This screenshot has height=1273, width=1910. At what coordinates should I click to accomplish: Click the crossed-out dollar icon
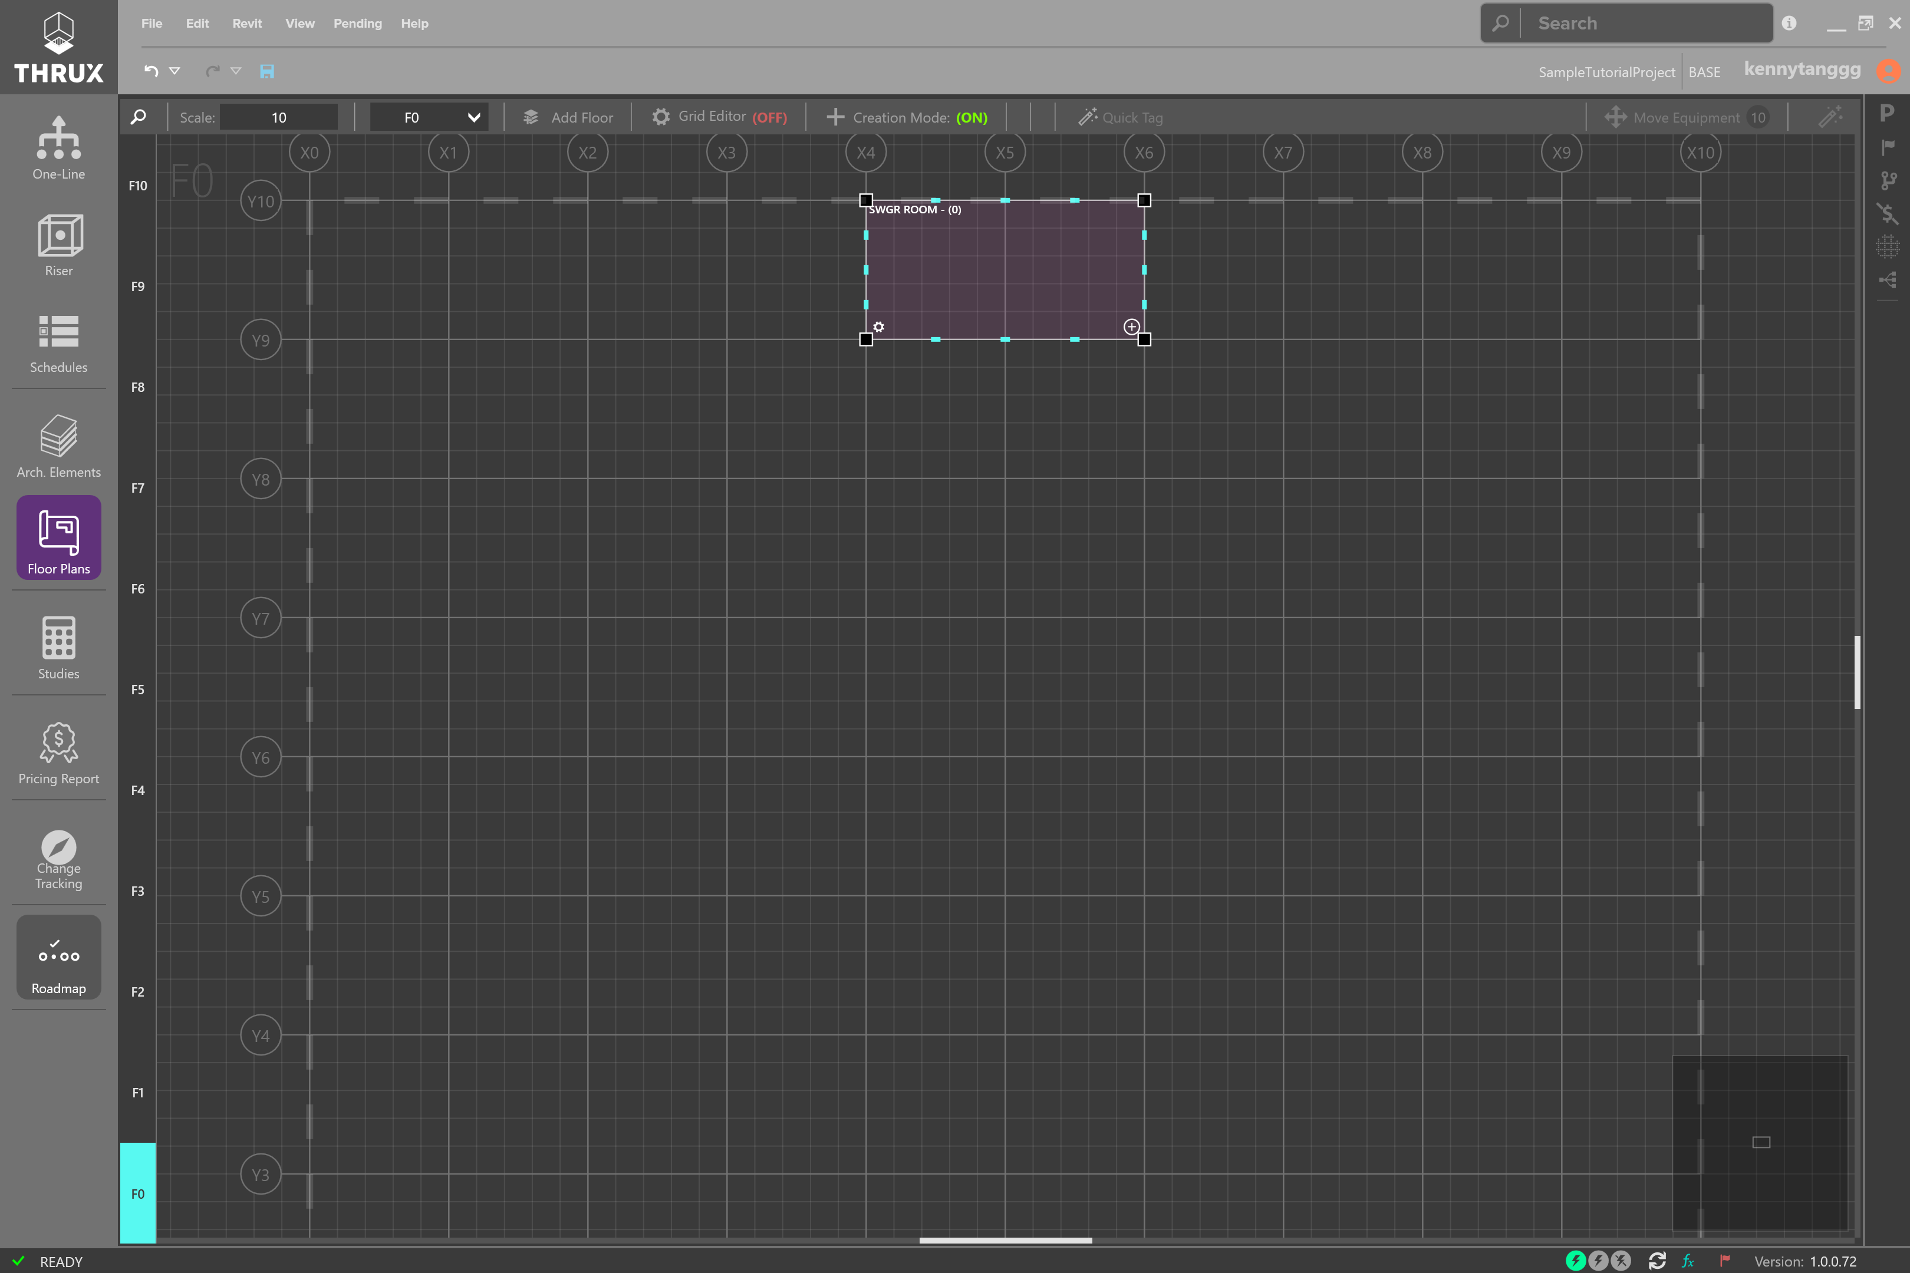tap(1887, 213)
